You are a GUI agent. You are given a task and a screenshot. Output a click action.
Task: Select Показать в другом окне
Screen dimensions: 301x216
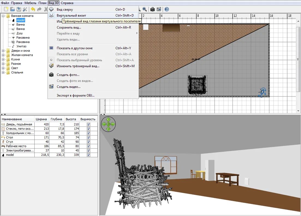click(x=93, y=48)
